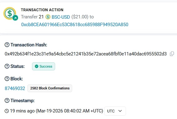Click the green outgoing transfer arrow badge
177x119 pixels.
[x=15, y=18]
